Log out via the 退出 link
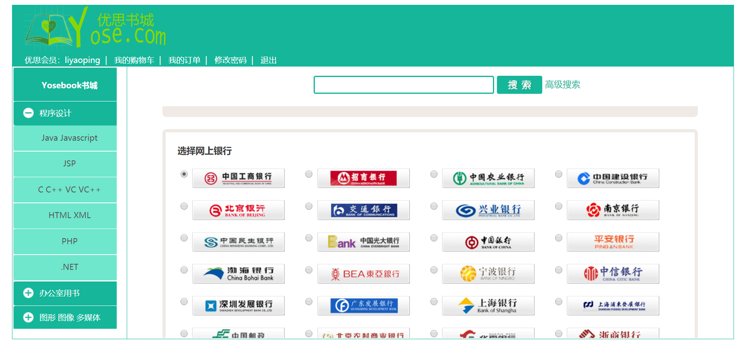This screenshot has width=746, height=344. (268, 60)
